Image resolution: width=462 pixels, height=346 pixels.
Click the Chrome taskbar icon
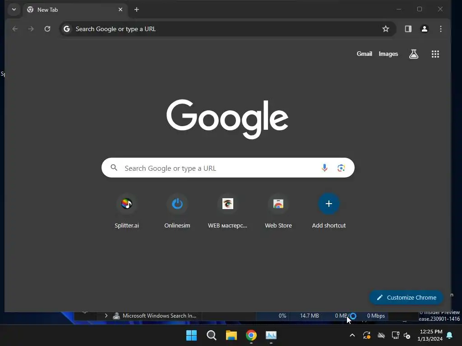point(251,335)
